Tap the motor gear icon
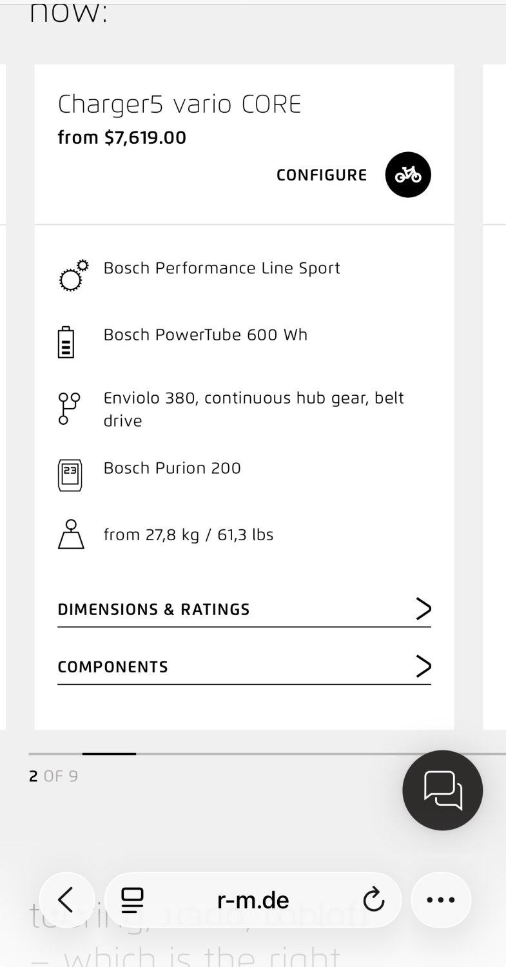The image size is (506, 967). (73, 275)
